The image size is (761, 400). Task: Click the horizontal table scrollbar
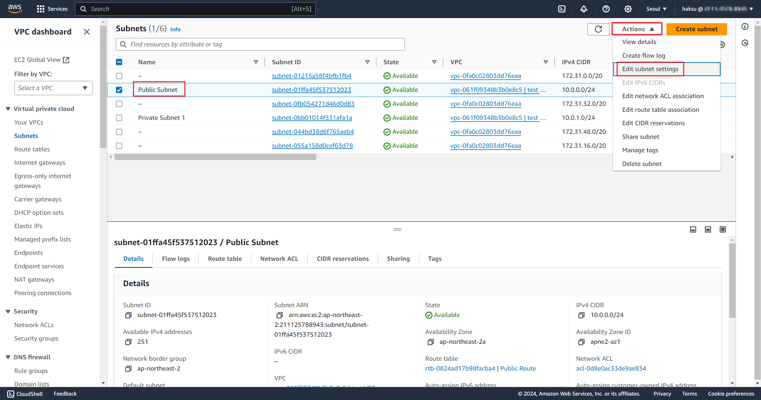click(215, 157)
